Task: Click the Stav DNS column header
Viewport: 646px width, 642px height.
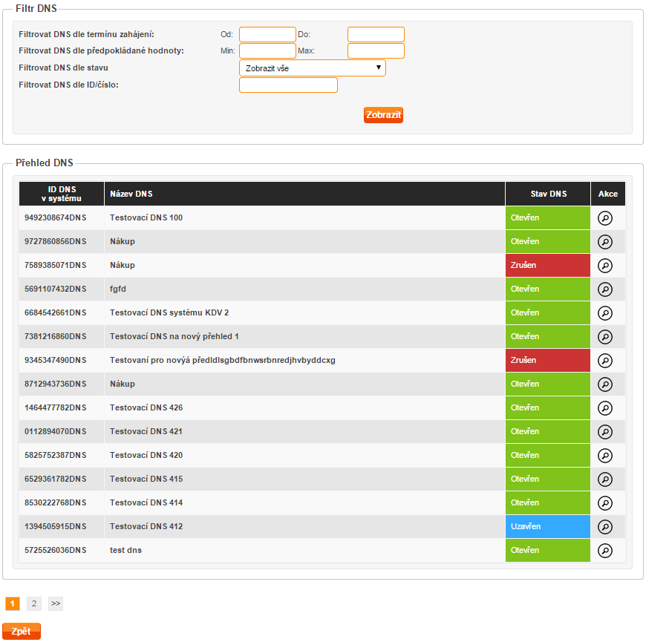Action: pos(548,194)
